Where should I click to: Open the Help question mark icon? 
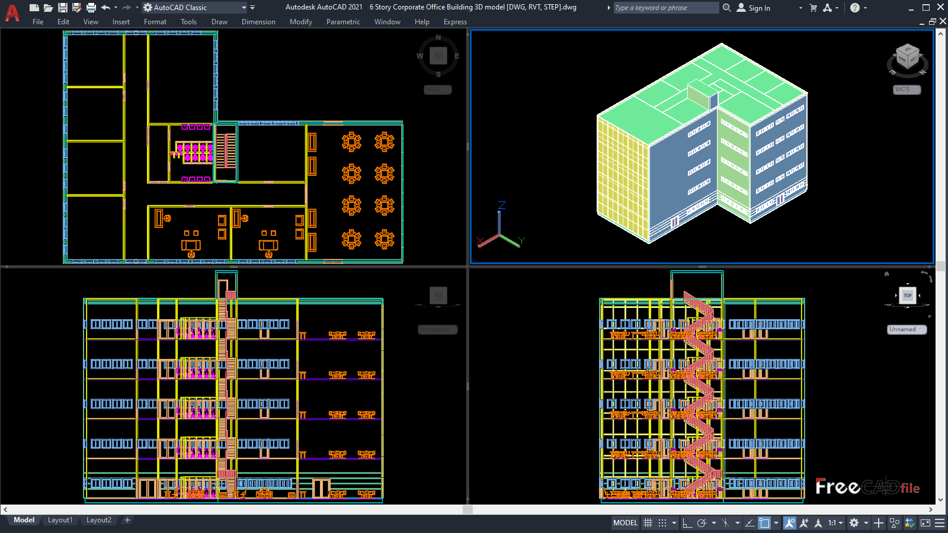point(856,8)
